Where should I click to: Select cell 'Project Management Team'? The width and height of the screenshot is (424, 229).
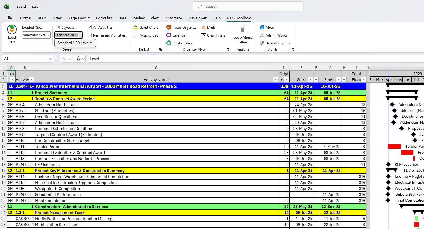click(156, 213)
